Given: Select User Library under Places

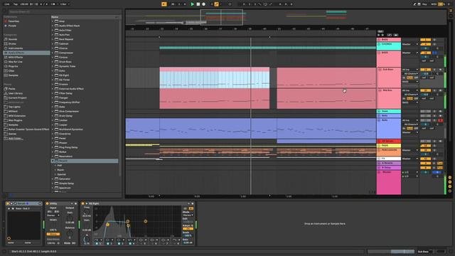Looking at the screenshot, I should click(x=16, y=93).
